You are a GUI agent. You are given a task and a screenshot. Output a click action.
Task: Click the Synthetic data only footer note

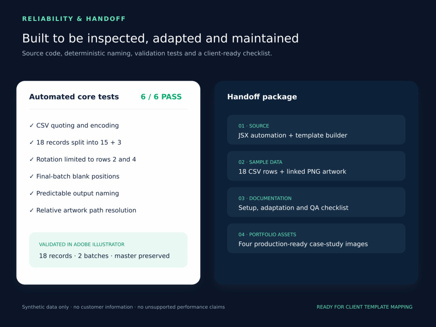tap(123, 307)
